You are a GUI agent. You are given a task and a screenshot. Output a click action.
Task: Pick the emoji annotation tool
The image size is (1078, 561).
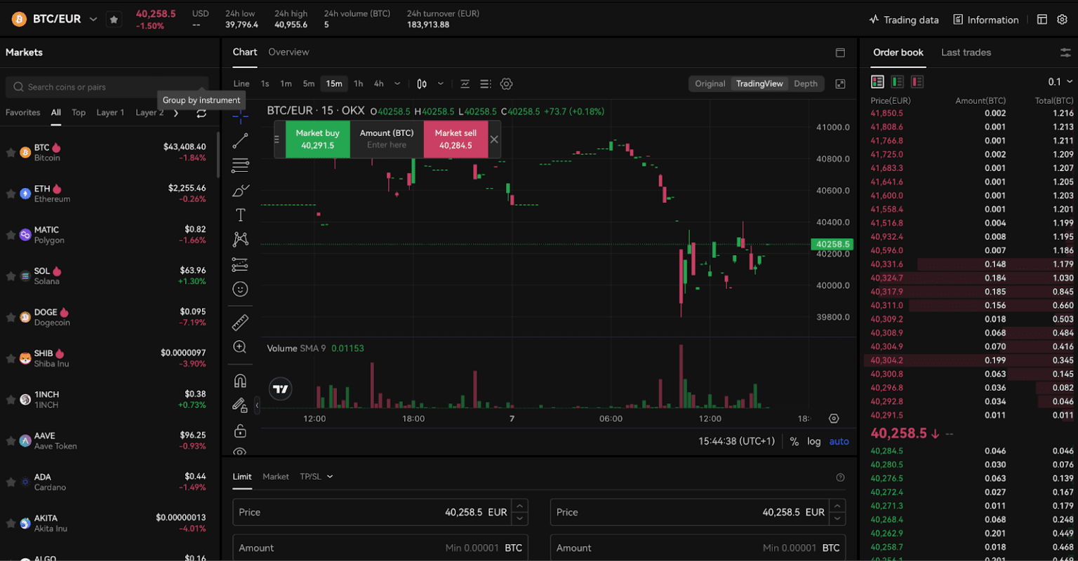tap(241, 288)
